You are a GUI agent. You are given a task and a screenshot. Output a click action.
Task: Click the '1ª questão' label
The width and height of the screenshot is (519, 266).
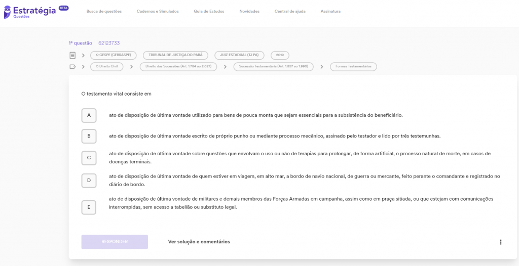click(x=81, y=43)
